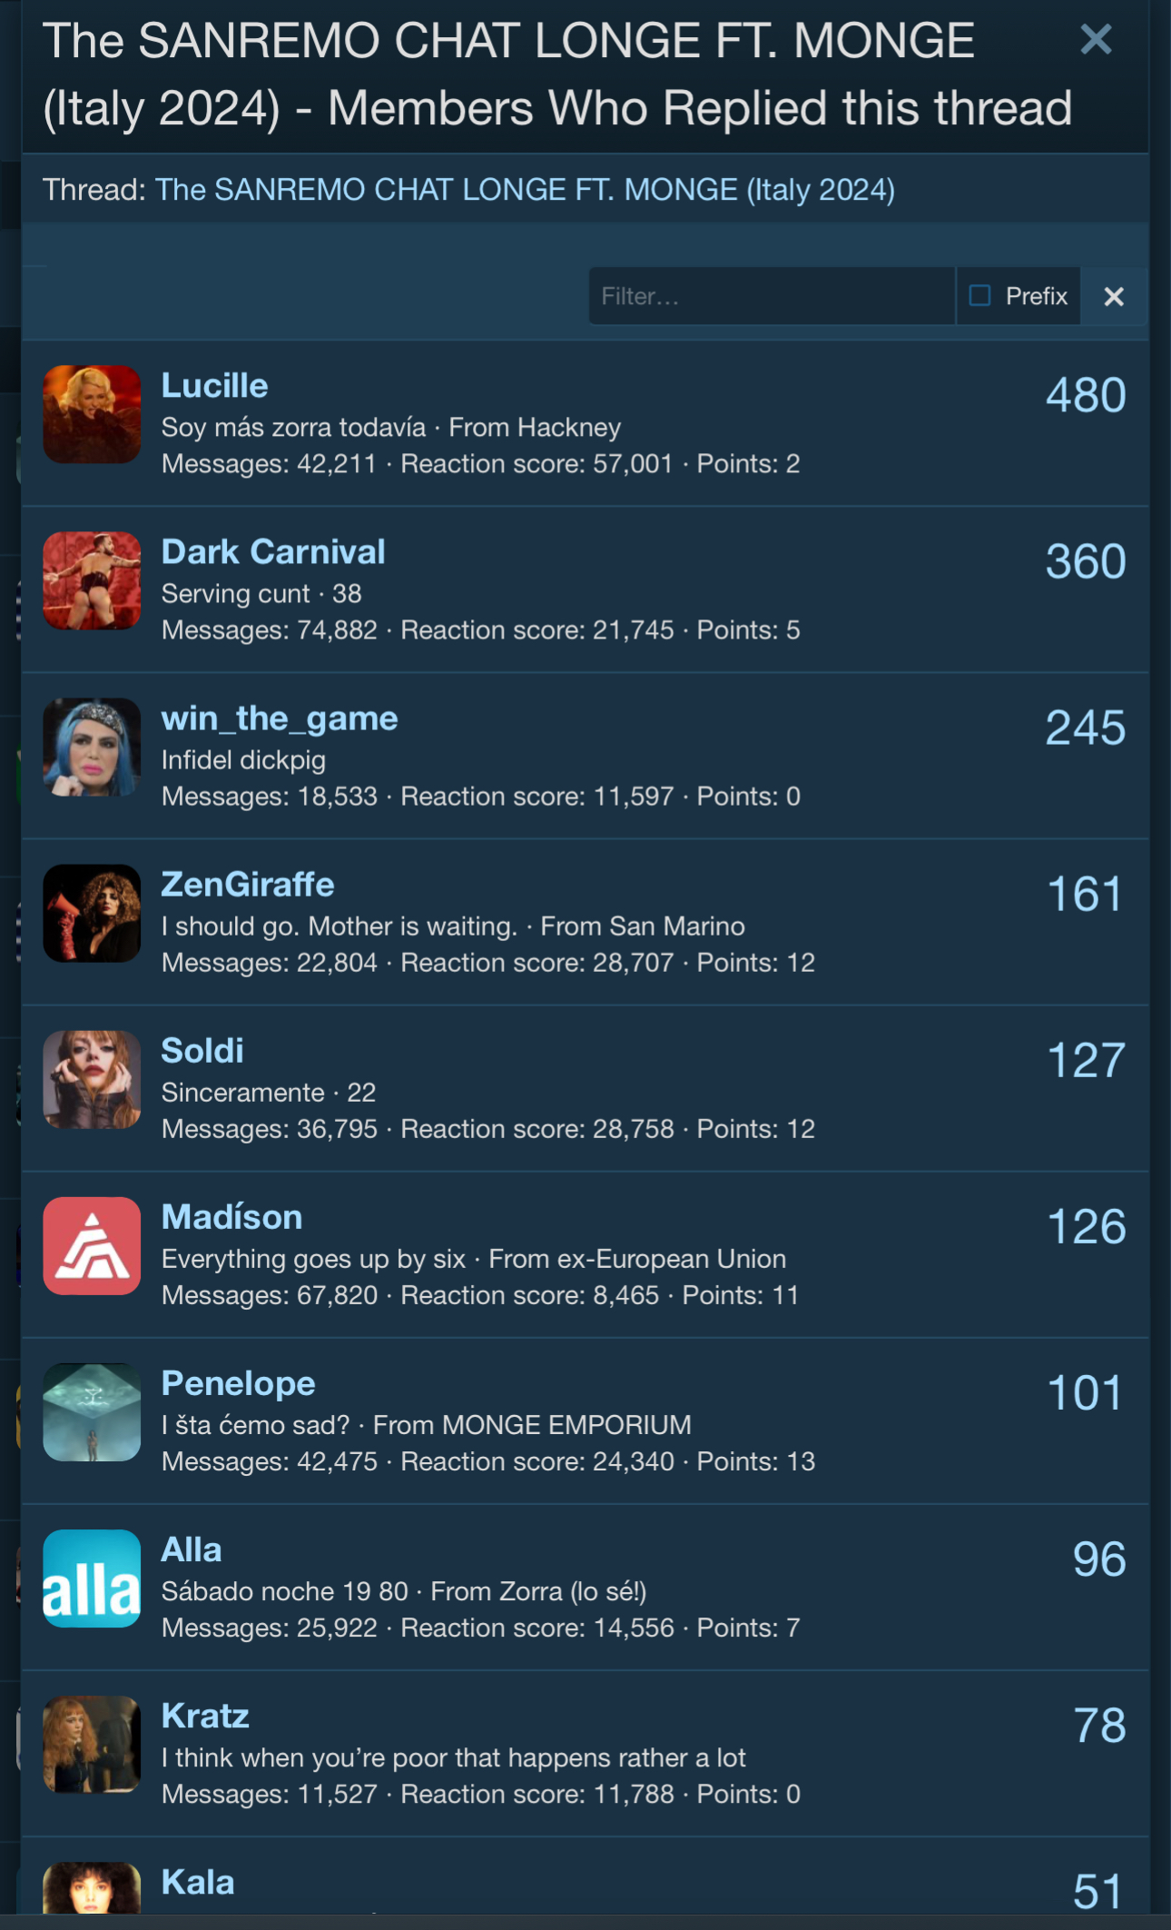
Task: Click Soldi's avatar picture
Action: 92,1079
